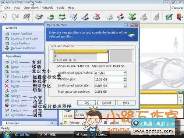Viewport: 184px width, 138px height.
Task: Open Properties in Operations panel
Action: (x=18, y=115)
